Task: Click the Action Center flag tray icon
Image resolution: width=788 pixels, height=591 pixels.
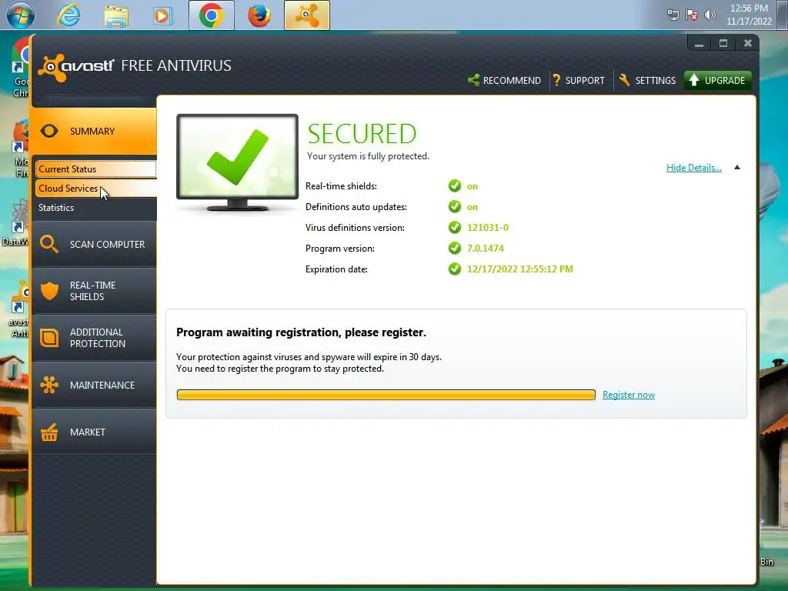Action: pos(692,15)
